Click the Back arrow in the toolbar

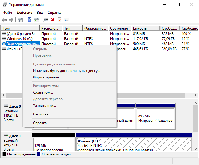[x=4, y=20]
